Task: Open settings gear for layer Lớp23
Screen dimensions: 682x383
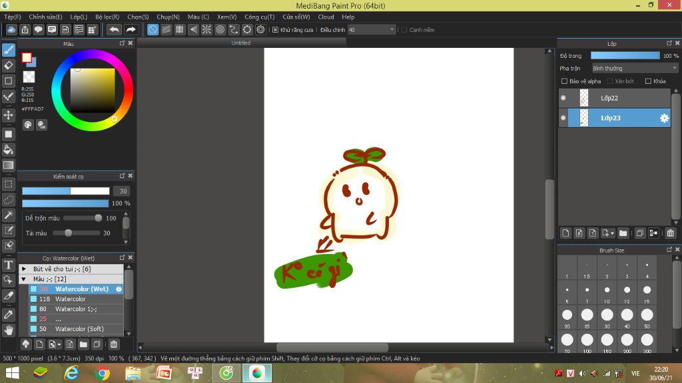Action: point(664,118)
